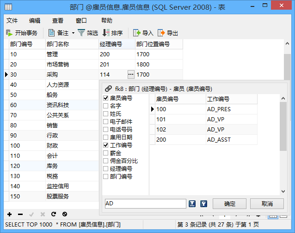Open the 查看 menu

click(x=58, y=21)
